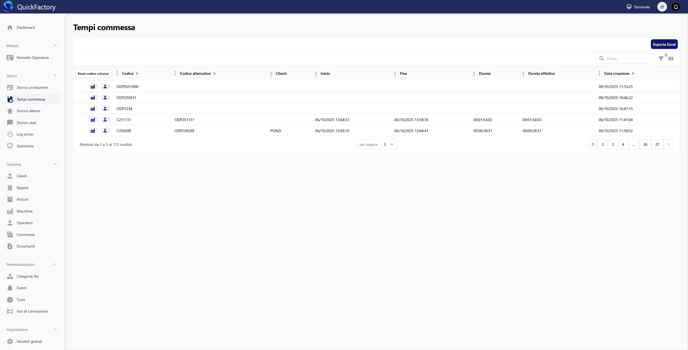Image resolution: width=688 pixels, height=350 pixels.
Task: Go to Macchine in the sidebar
Action: [24, 211]
